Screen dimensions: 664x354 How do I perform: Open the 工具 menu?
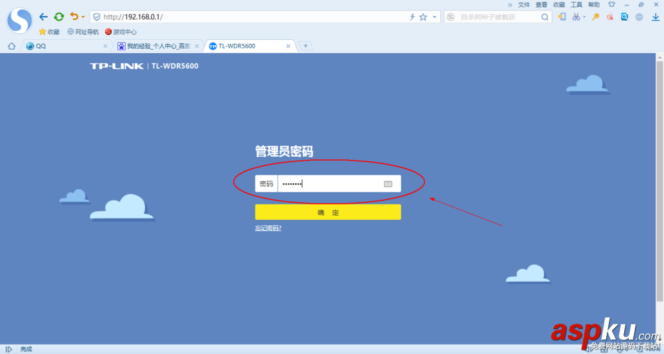pos(576,5)
